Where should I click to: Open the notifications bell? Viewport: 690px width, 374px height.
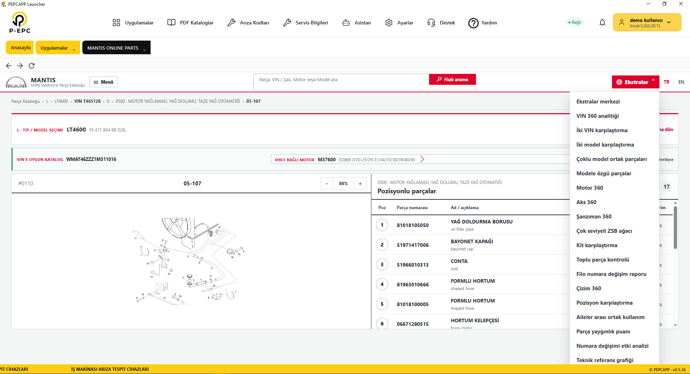602,23
